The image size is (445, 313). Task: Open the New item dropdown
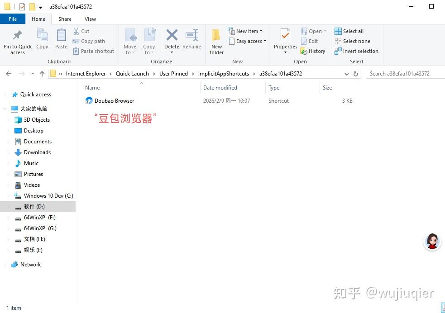[x=245, y=31]
